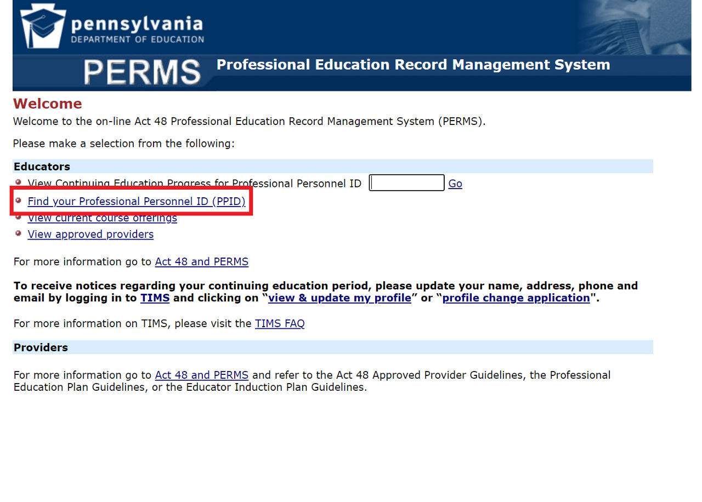Click the bullet beside View approved providers
Viewport: 702px width, 502px height.
(18, 232)
